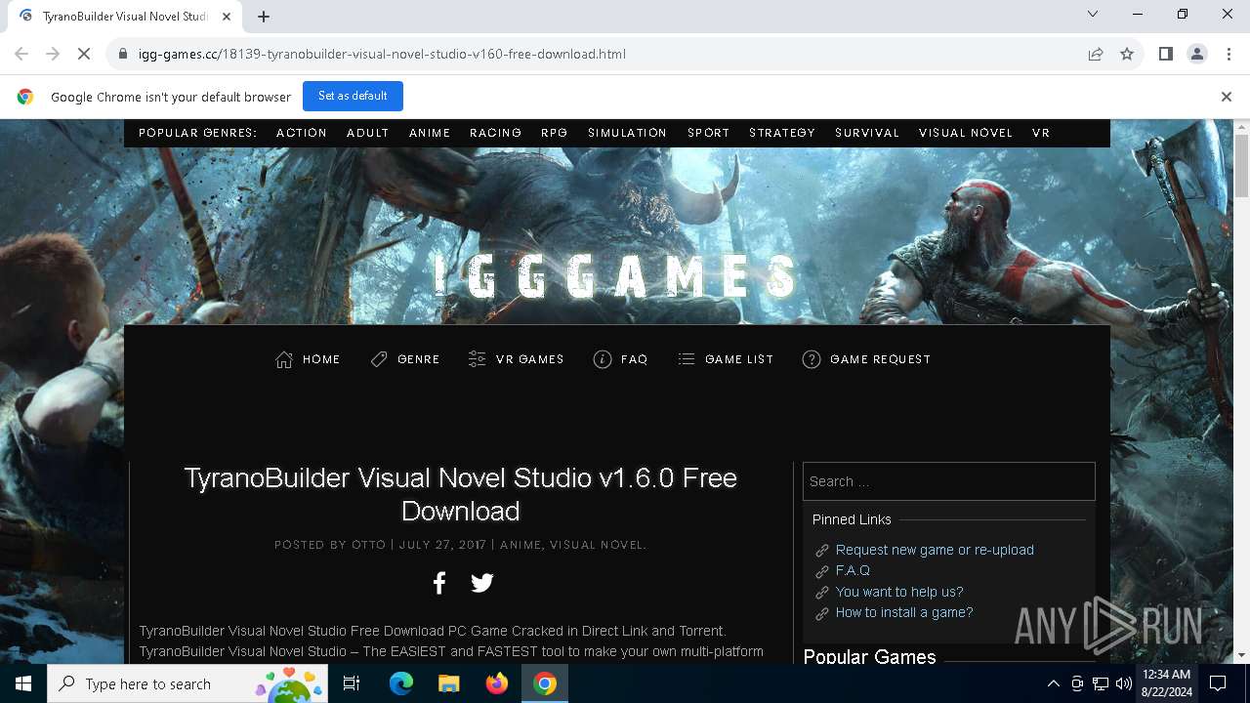Show hidden system tray icons
Image resolution: width=1250 pixels, height=703 pixels.
(1053, 683)
